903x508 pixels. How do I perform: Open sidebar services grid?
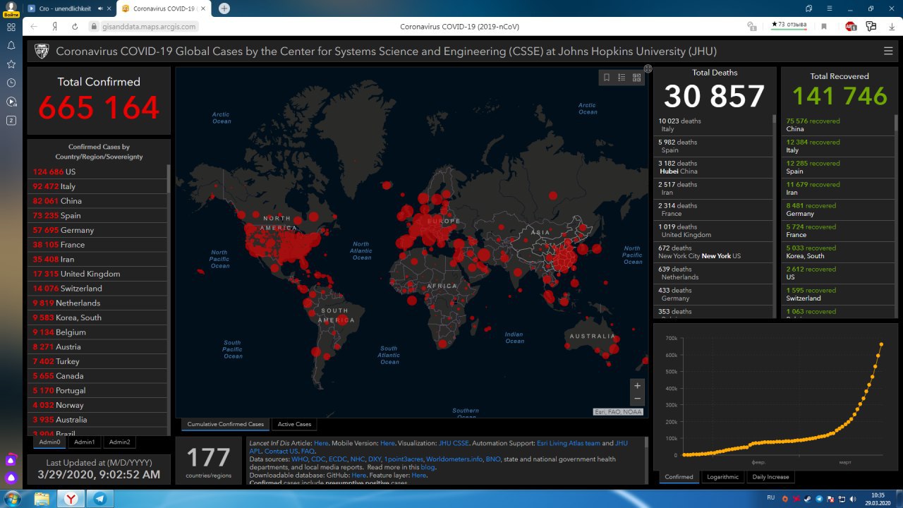(x=11, y=27)
